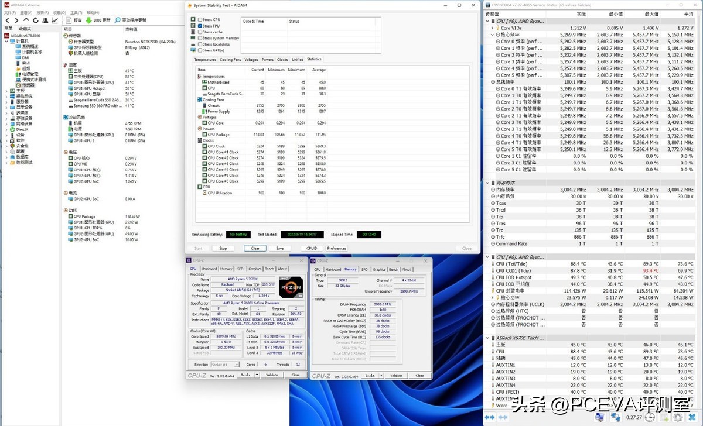The height and width of the screenshot is (426, 703).
Task: Click the BIOS update green arrow icon
Action: [x=87, y=20]
